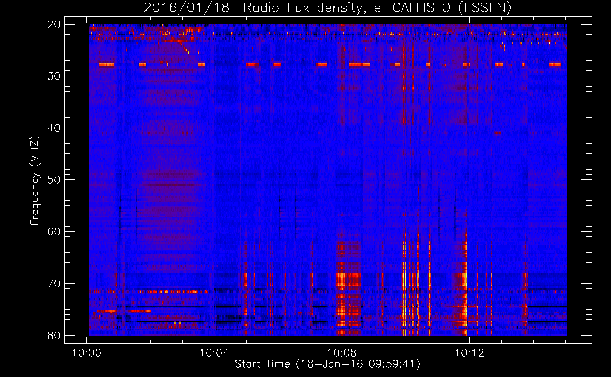Select the 'Frequency (MHZ)' axis label
The height and width of the screenshot is (377, 611).
tap(35, 180)
